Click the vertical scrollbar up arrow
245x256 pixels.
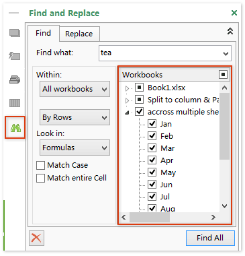[225, 88]
